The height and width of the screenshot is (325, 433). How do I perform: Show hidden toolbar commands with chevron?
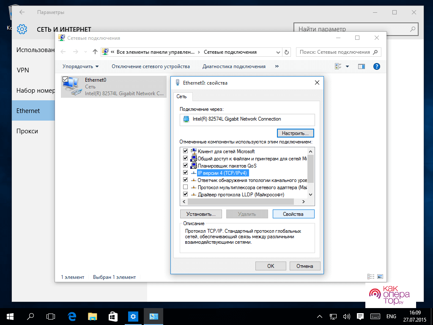tap(277, 66)
